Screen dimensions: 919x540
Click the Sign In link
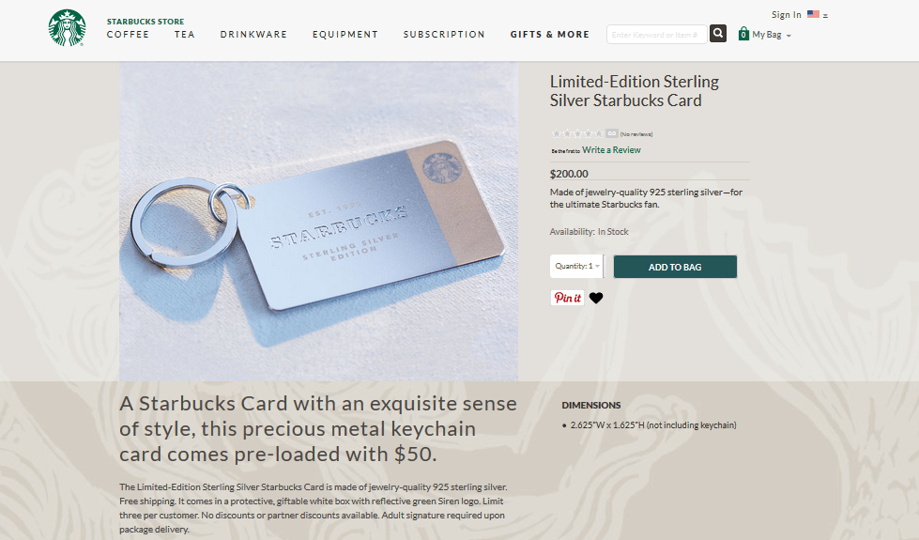tap(786, 15)
